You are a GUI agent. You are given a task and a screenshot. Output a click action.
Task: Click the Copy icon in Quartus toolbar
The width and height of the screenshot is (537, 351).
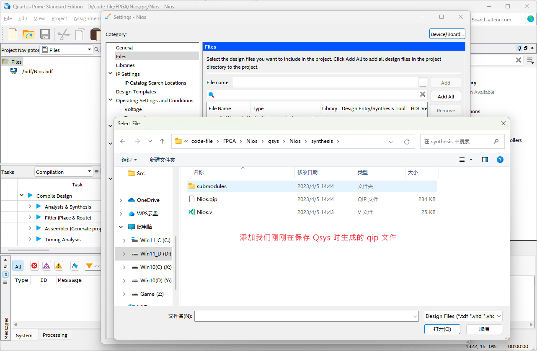coord(80,34)
